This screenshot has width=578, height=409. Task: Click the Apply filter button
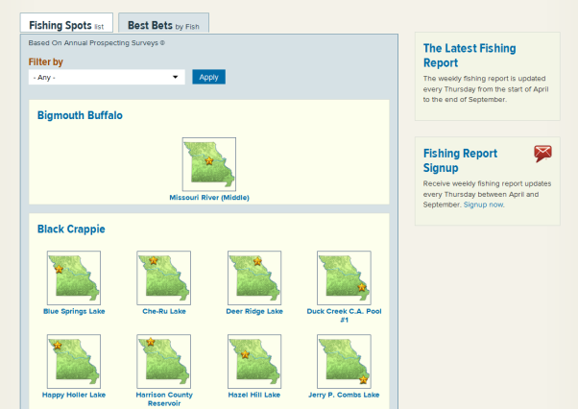pos(208,77)
